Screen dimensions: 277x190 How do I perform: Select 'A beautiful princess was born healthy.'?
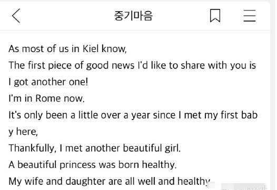coord(93,165)
